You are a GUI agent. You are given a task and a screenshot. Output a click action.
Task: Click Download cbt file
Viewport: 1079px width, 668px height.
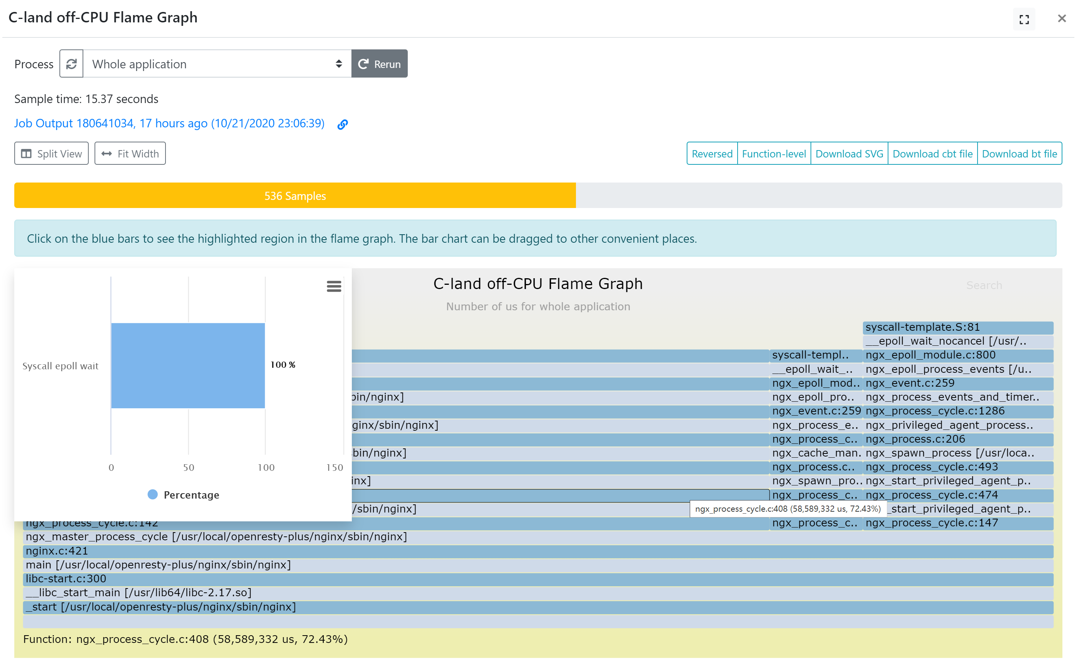click(x=932, y=153)
